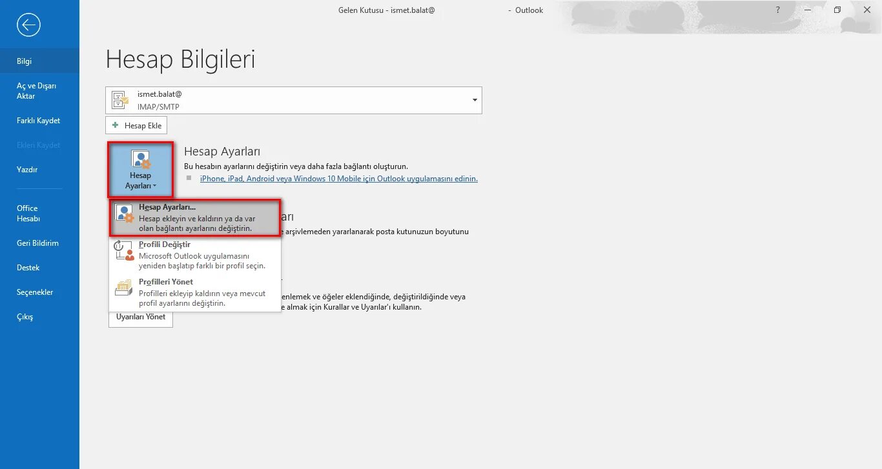Click the Profili Değiştir icon
The image size is (882, 469).
[124, 250]
